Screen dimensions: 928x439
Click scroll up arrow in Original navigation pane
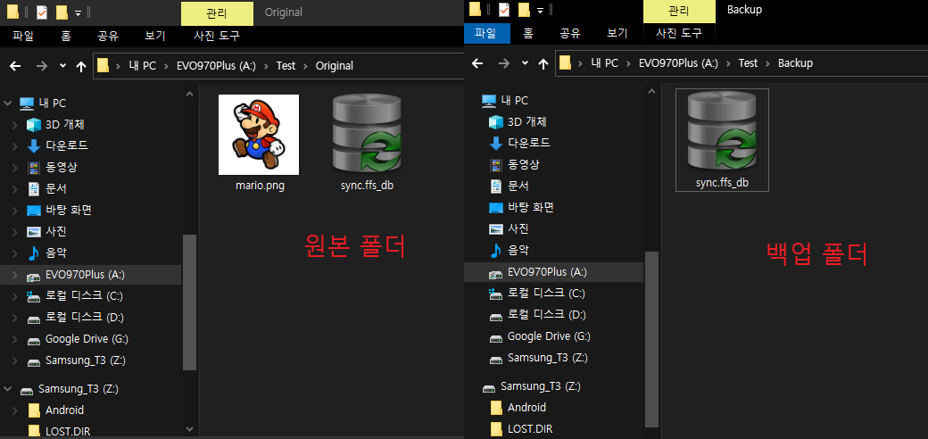(189, 94)
